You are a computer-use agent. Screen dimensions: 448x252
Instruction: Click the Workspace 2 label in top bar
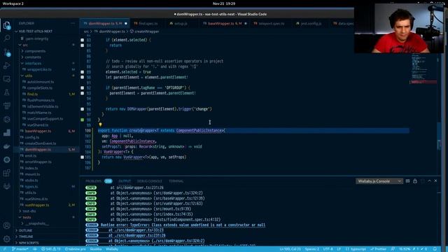pos(13,3)
